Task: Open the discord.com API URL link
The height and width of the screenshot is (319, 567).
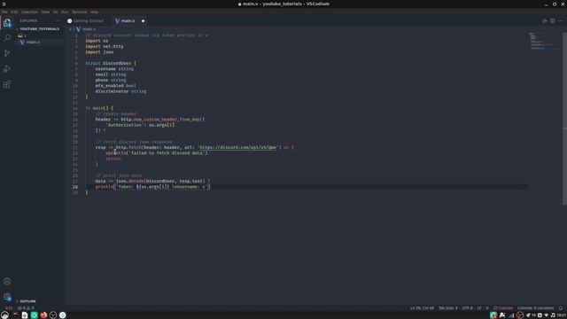Action: tap(238, 148)
